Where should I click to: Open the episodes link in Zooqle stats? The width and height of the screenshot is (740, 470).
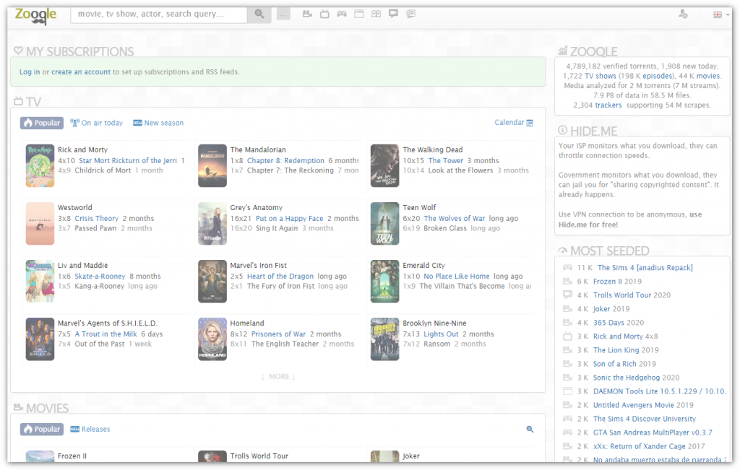657,76
